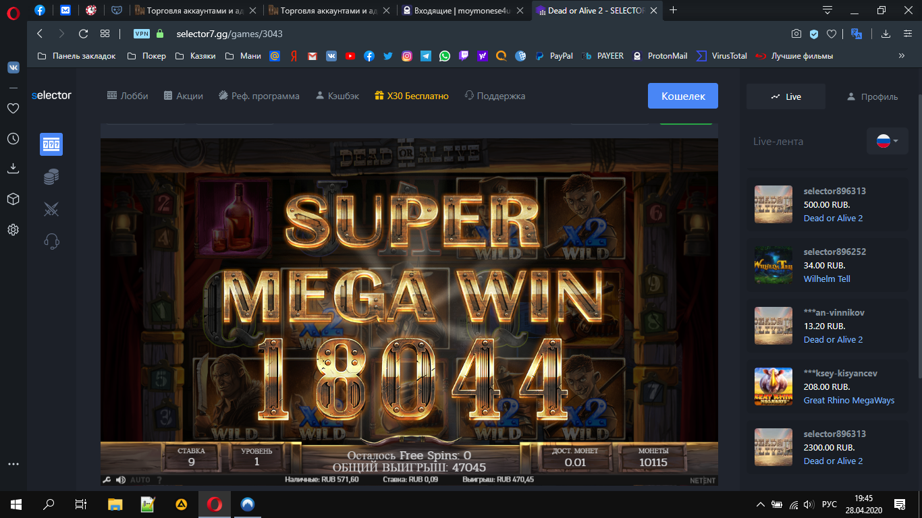
Task: Open VK messenger in Opera sidebar
Action: (x=13, y=67)
